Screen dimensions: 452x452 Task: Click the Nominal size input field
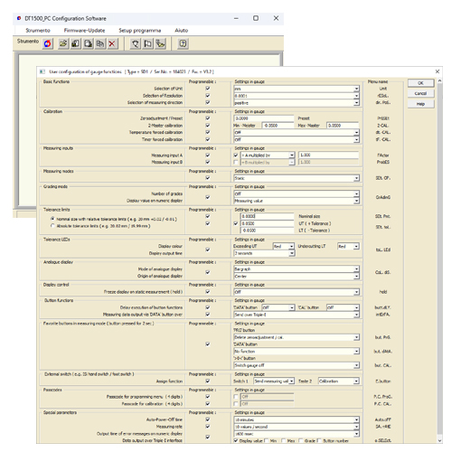point(268,216)
